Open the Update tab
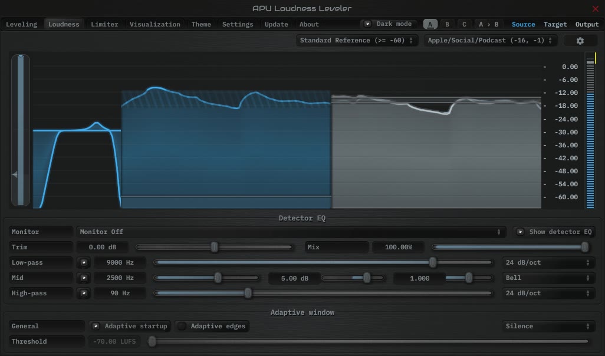 point(277,24)
